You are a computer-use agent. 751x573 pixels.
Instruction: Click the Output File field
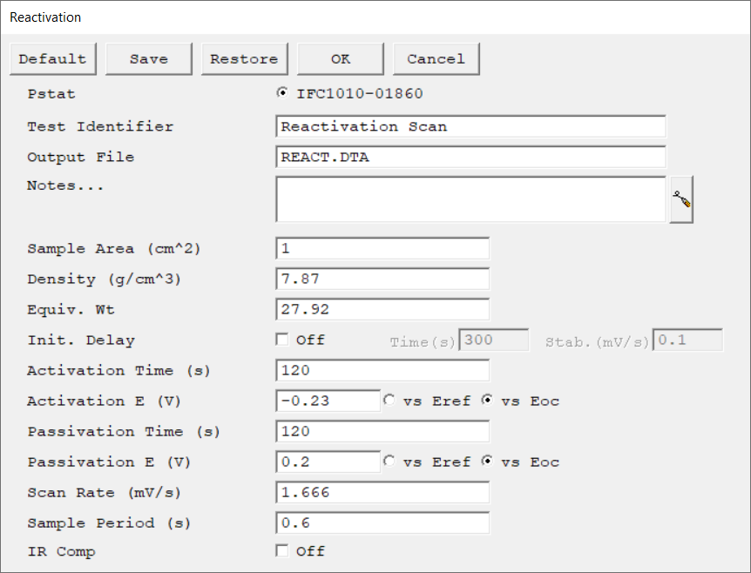coord(470,158)
